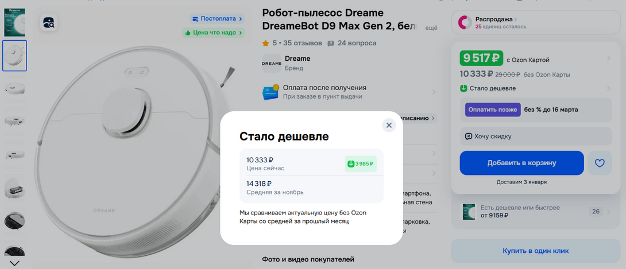Click the Dreame brand logo
The height and width of the screenshot is (269, 626).
pyautogui.click(x=272, y=63)
